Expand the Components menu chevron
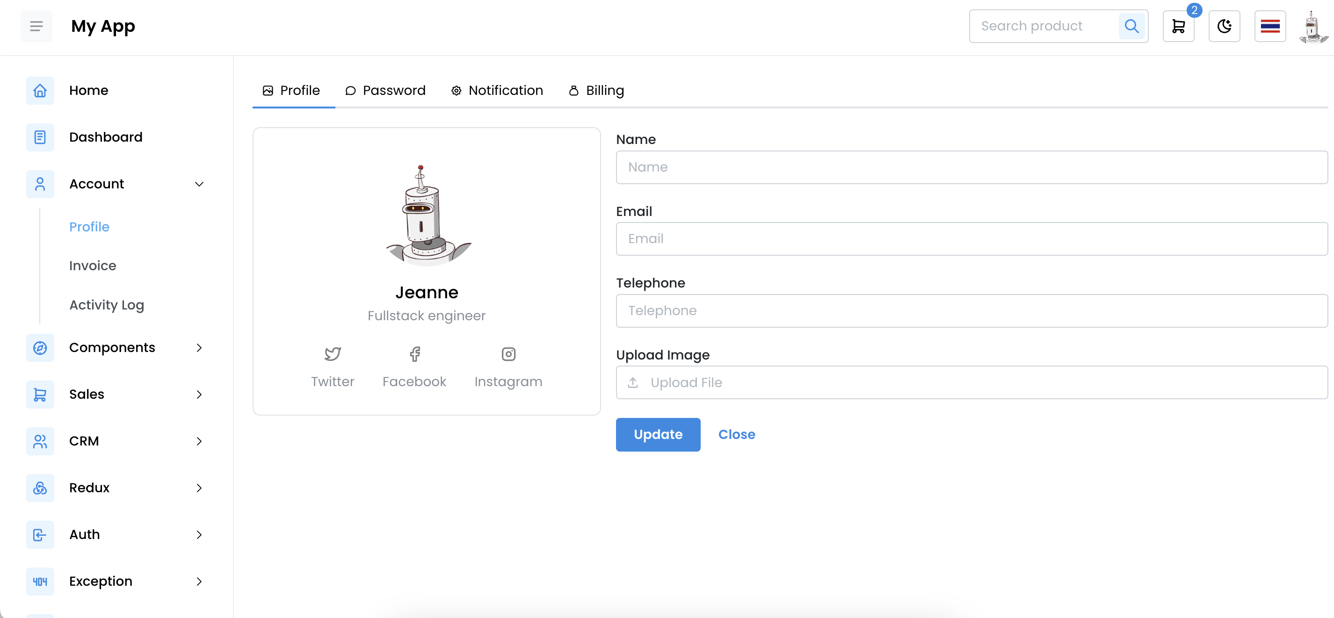Viewport: 1334px width, 618px height. (x=199, y=348)
